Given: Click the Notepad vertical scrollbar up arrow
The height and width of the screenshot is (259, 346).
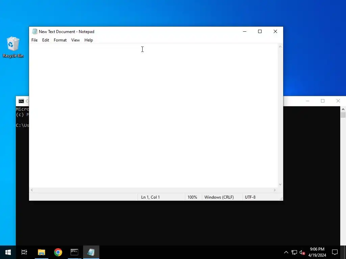Looking at the screenshot, I should (280, 47).
